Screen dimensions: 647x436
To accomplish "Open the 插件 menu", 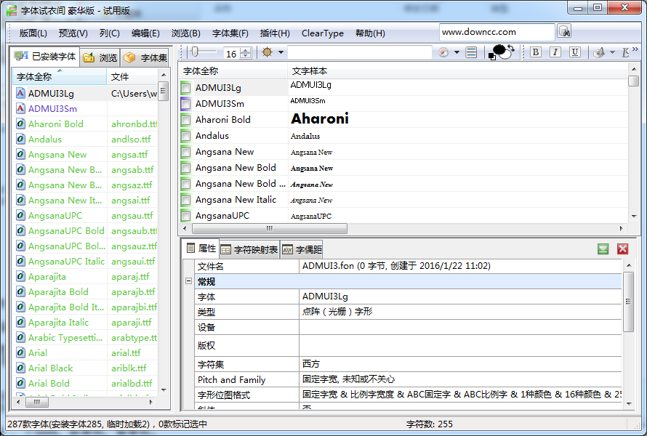I will point(276,33).
